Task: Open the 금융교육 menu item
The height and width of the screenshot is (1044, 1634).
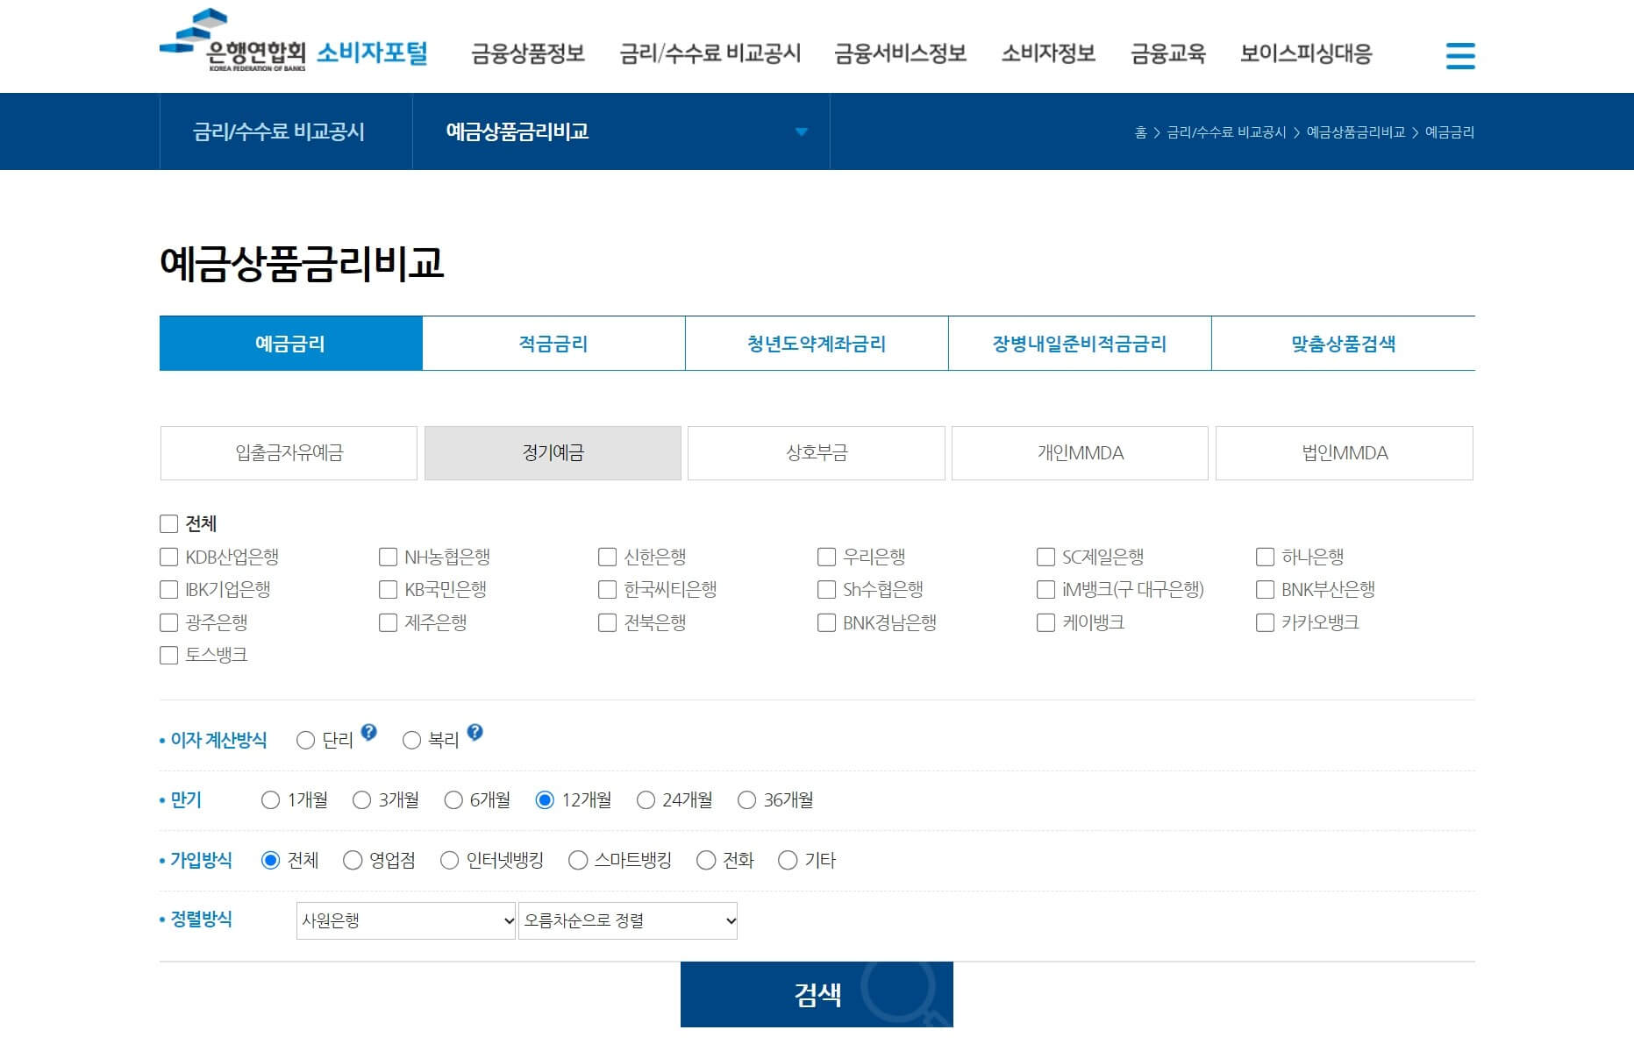Action: (1167, 53)
